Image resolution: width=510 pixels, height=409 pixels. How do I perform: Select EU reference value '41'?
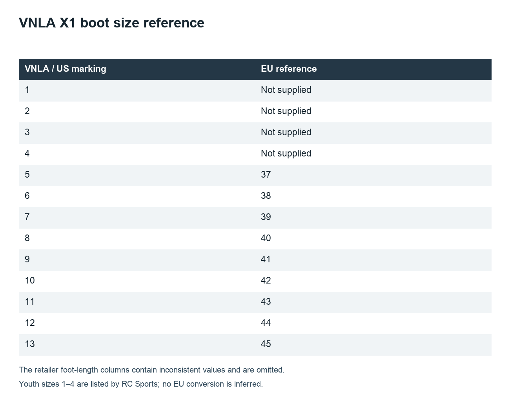tap(266, 259)
